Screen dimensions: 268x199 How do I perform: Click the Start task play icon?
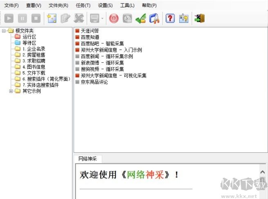[9, 18]
